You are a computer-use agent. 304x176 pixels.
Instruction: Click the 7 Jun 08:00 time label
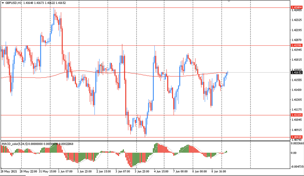pos(180,171)
